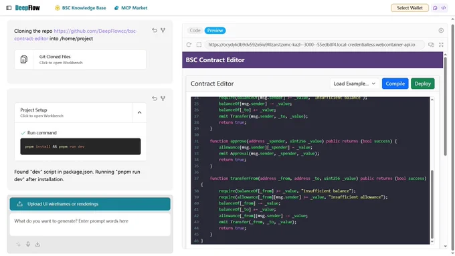
Task: Fork from the Project Setup message
Action: click(163, 98)
